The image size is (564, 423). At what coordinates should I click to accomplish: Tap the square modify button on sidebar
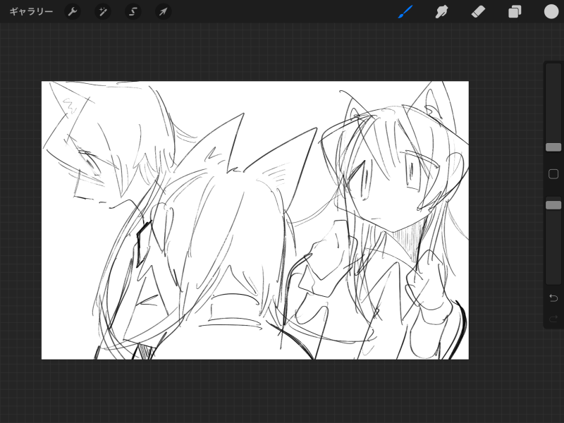[x=553, y=174]
